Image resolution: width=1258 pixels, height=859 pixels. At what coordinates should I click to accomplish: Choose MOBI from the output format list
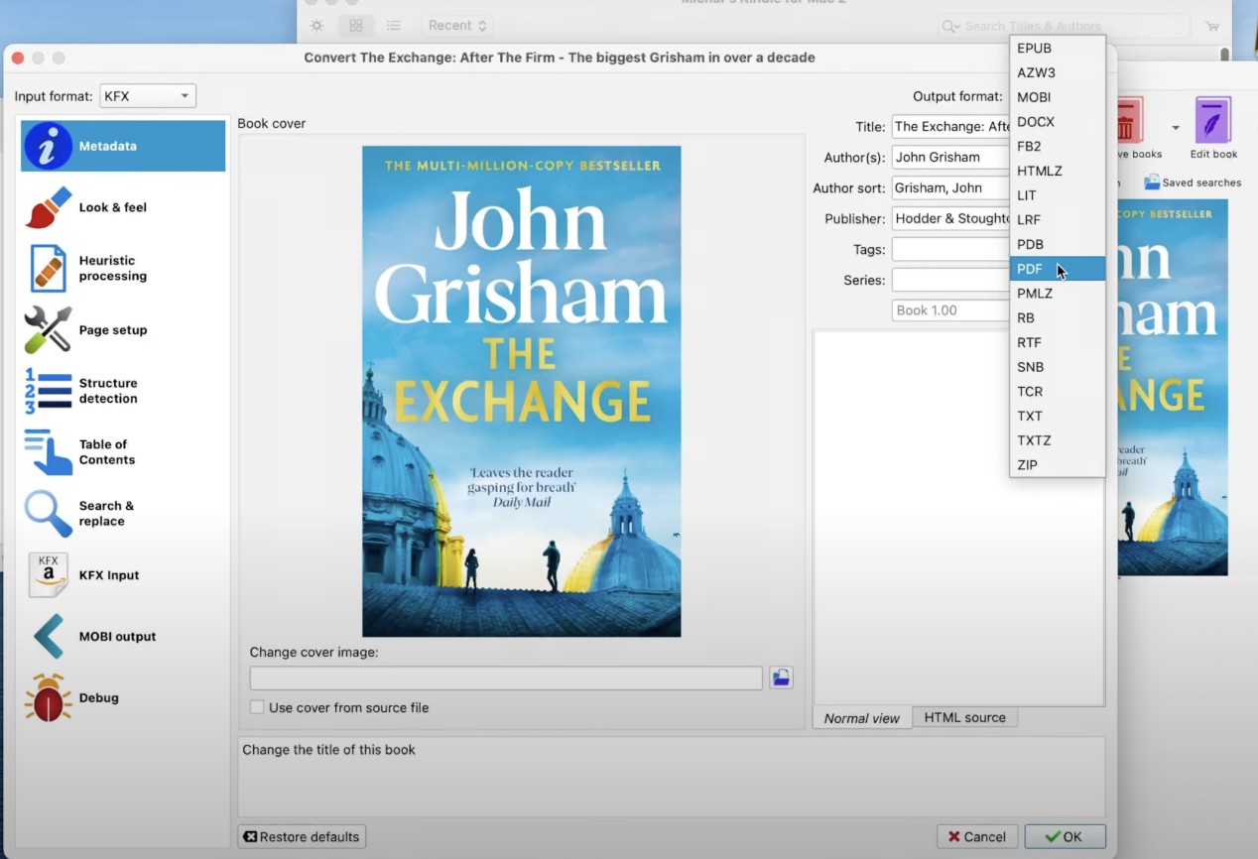click(x=1058, y=97)
